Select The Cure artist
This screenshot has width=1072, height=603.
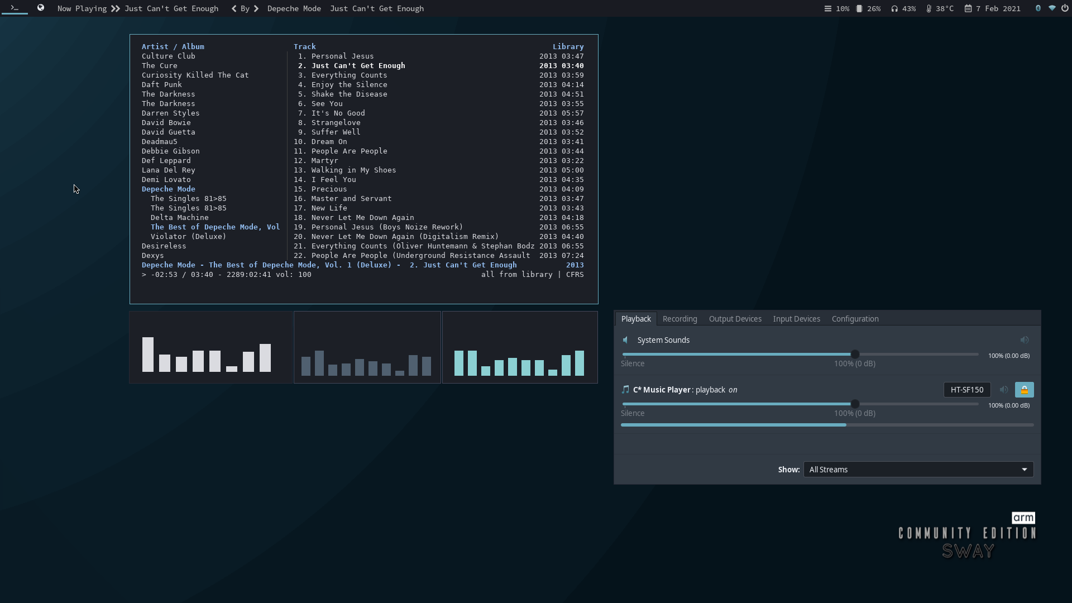coord(159,66)
